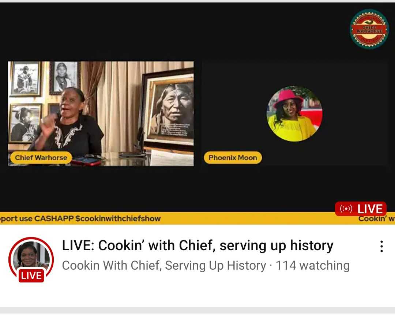Click the 114 watching viewer count
The image size is (395, 315).
313,265
